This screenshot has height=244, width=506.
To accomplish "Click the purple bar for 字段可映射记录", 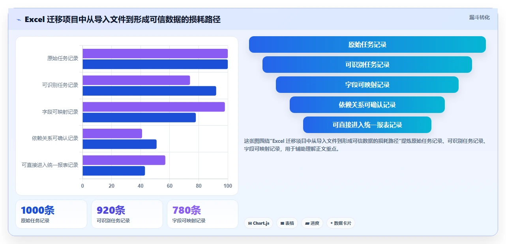I will [x=154, y=107].
